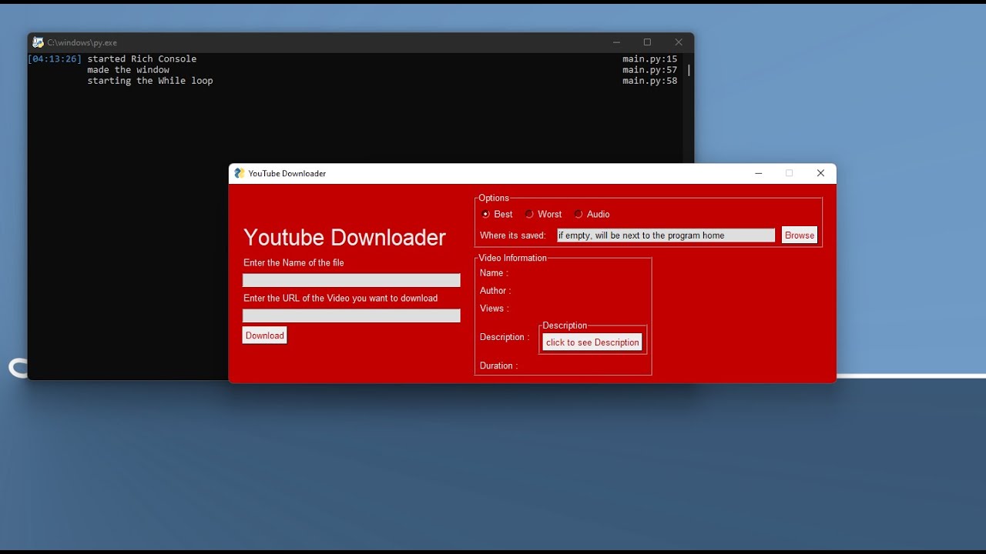This screenshot has height=554, width=986.
Task: Click the 'started Rich Console' console line
Action: (x=142, y=58)
